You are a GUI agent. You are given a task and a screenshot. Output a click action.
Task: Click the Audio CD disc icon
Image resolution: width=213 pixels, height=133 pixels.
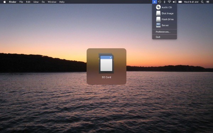[x=158, y=7]
